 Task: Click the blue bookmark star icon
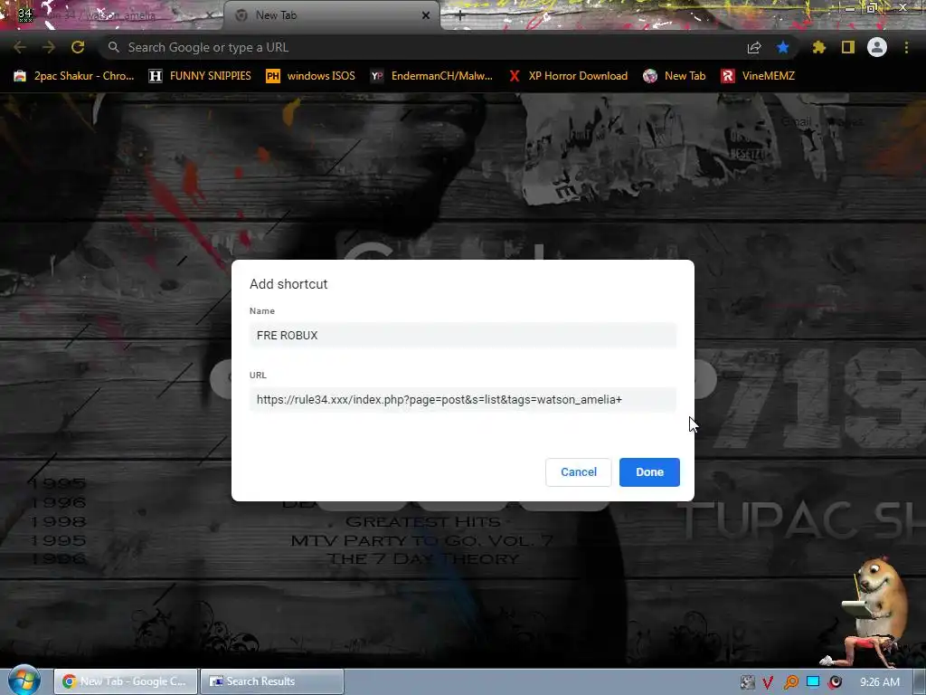pyautogui.click(x=783, y=47)
